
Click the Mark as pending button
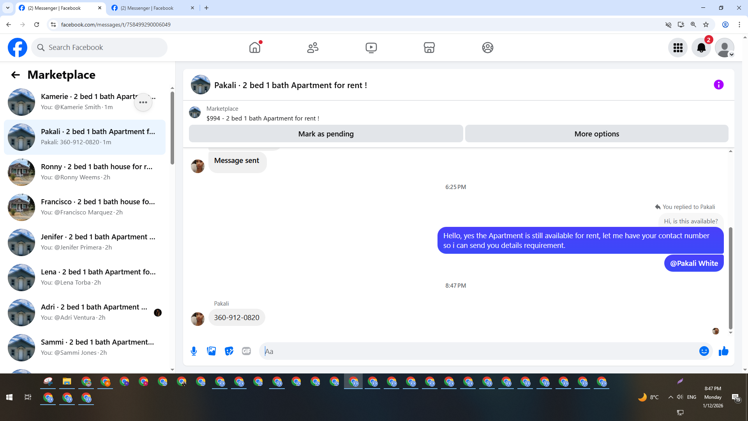coord(326,134)
